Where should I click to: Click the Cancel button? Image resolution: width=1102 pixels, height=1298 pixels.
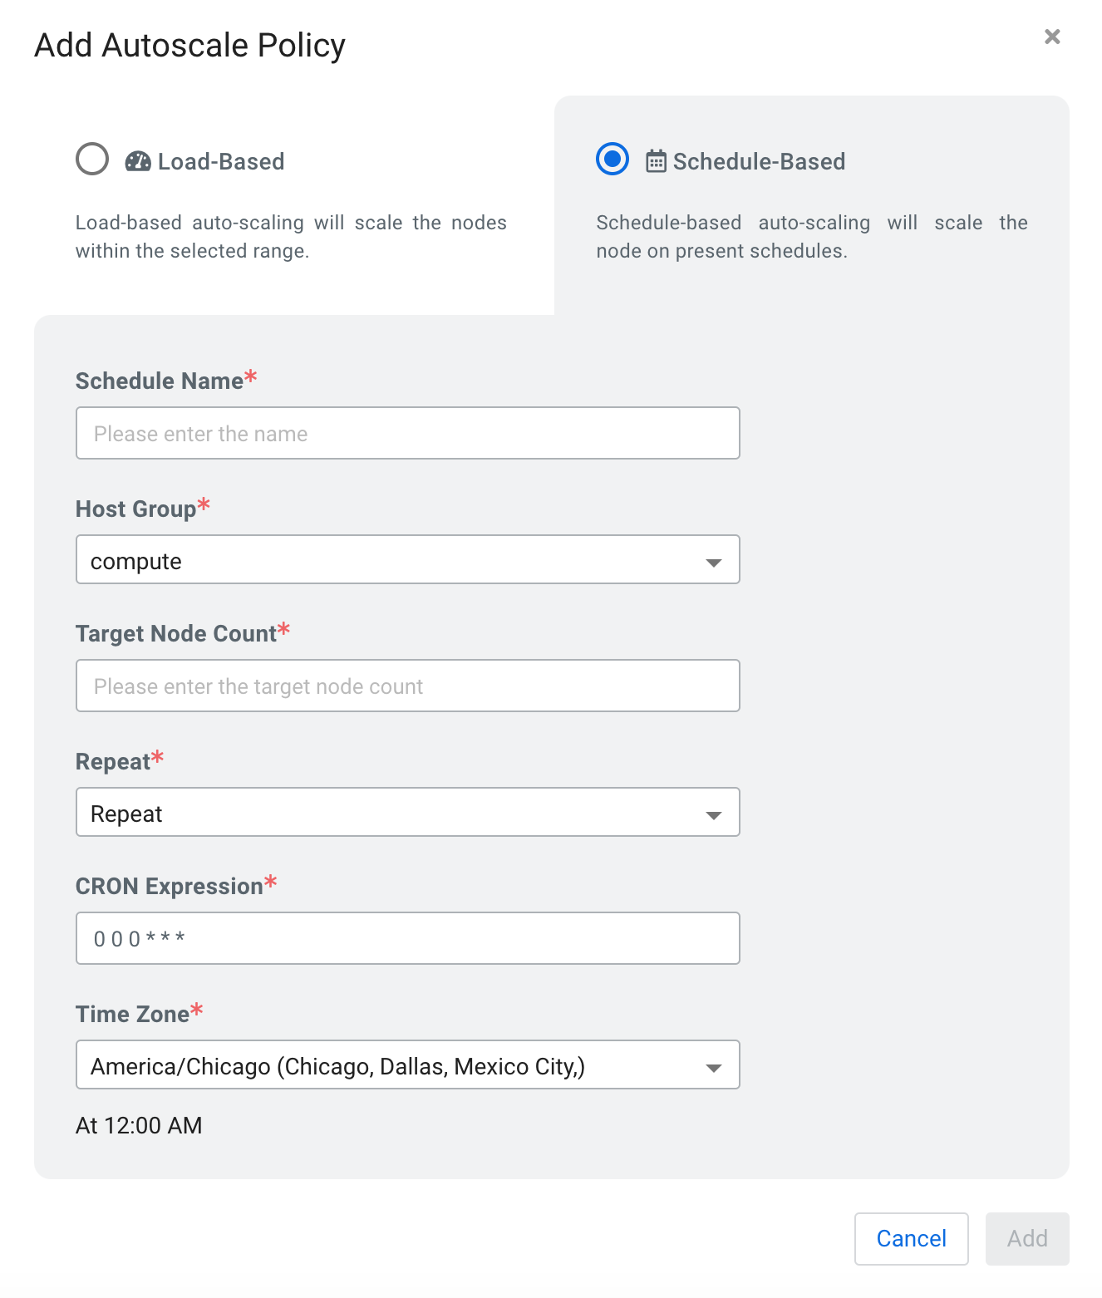(911, 1238)
